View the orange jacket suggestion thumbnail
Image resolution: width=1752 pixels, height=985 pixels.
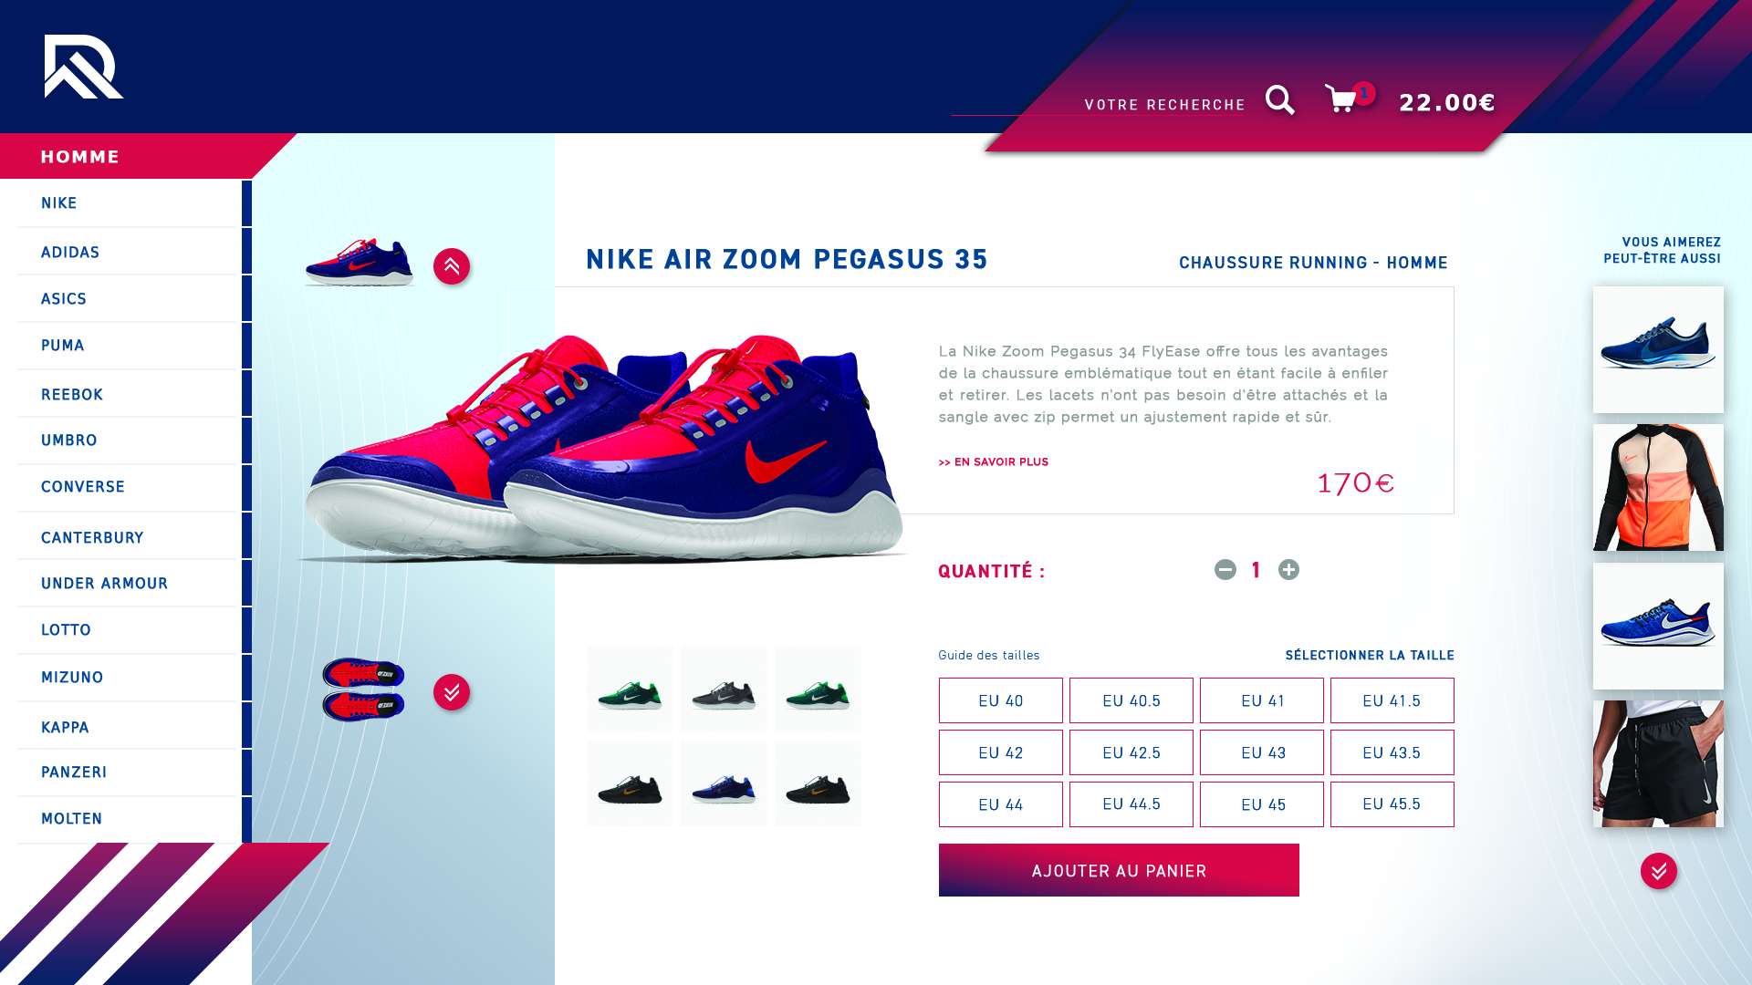tap(1658, 487)
